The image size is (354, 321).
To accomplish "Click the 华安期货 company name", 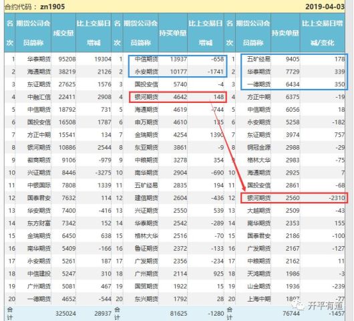I will point(39,211).
